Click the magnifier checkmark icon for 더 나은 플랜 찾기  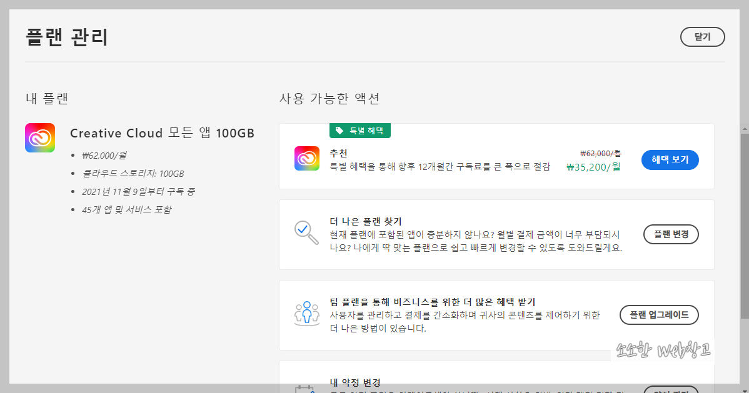pos(306,232)
